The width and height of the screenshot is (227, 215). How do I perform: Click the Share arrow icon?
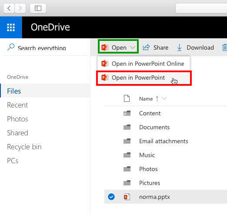click(146, 47)
